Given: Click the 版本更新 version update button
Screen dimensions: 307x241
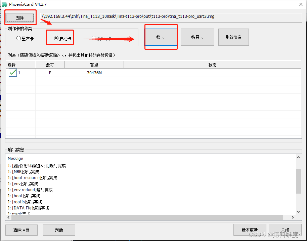Looking at the screenshot, I should pyautogui.click(x=250, y=230).
